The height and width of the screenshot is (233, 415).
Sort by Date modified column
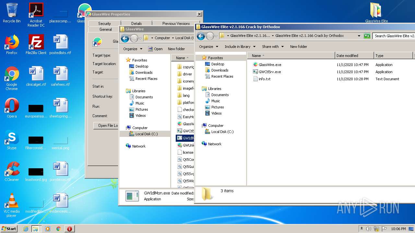click(354, 56)
